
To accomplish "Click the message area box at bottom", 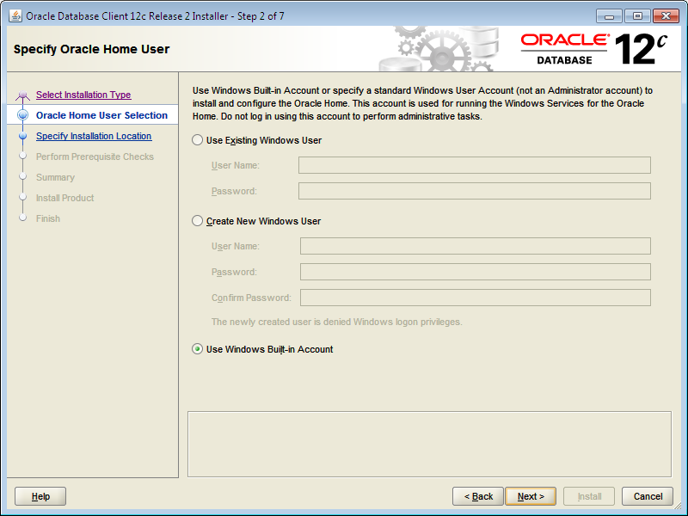I will pyautogui.click(x=429, y=443).
